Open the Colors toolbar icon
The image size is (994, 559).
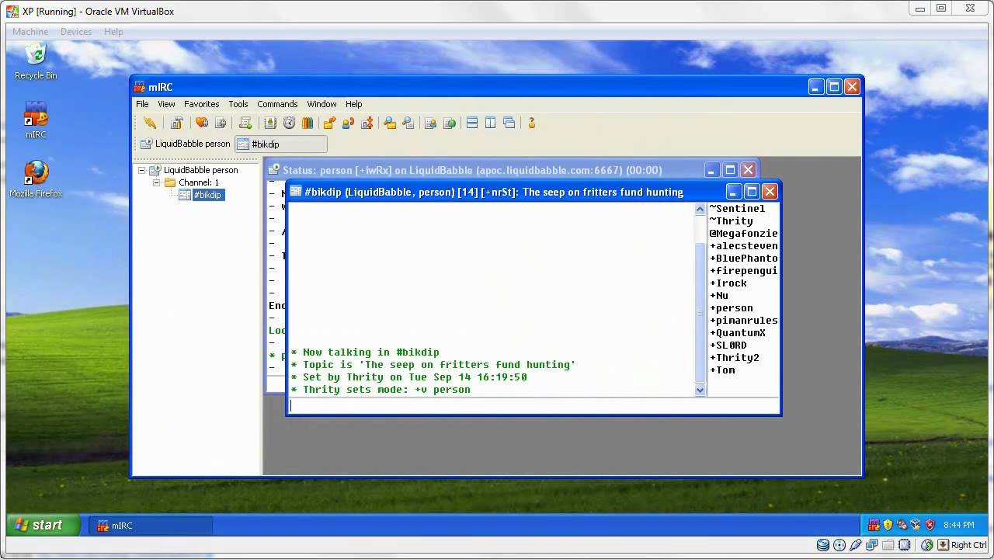(x=308, y=123)
